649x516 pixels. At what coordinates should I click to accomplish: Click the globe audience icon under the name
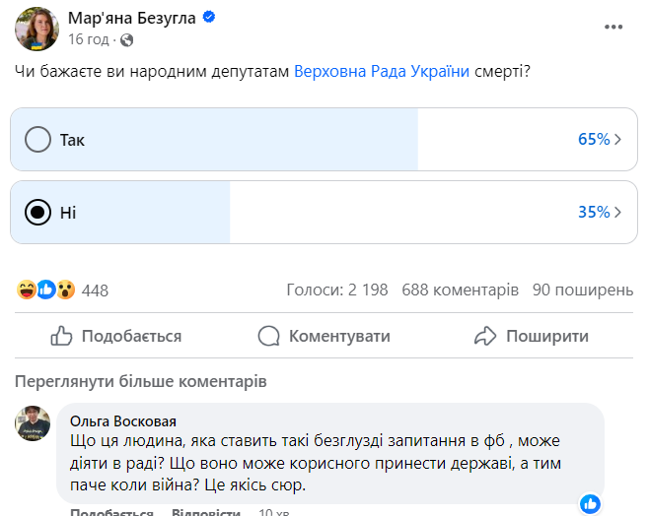point(126,40)
